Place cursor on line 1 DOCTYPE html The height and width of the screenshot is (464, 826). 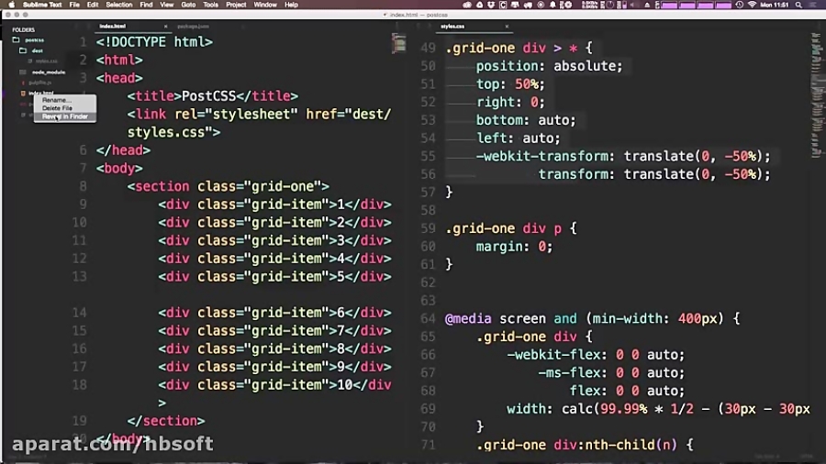(x=154, y=42)
